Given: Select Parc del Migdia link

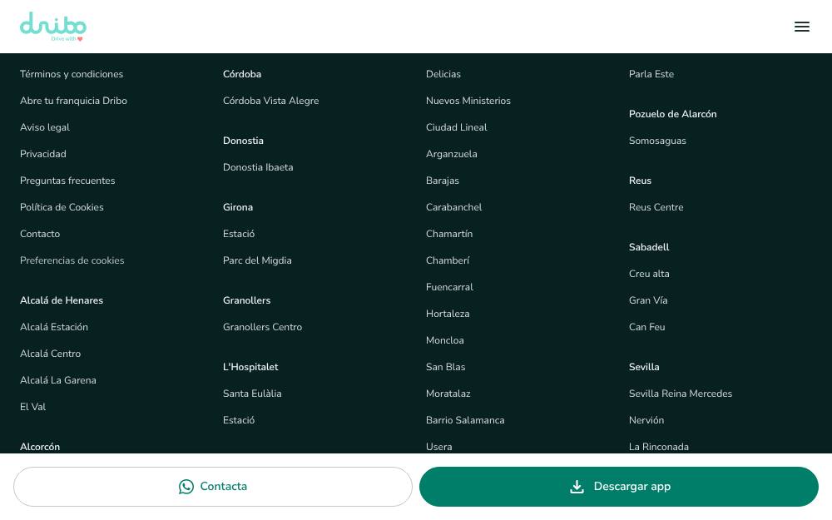Looking at the screenshot, I should 257,260.
